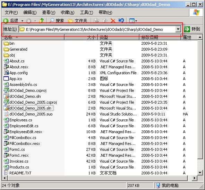Select the App.ico file icon
The height and width of the screenshot is (190, 205).
[x=6, y=79]
